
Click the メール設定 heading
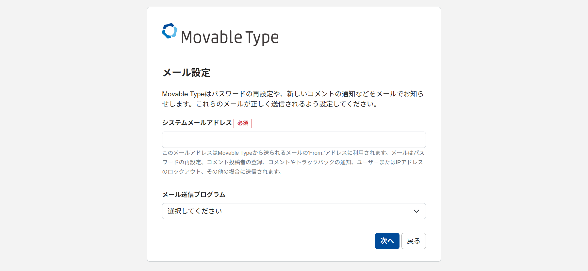click(x=186, y=72)
